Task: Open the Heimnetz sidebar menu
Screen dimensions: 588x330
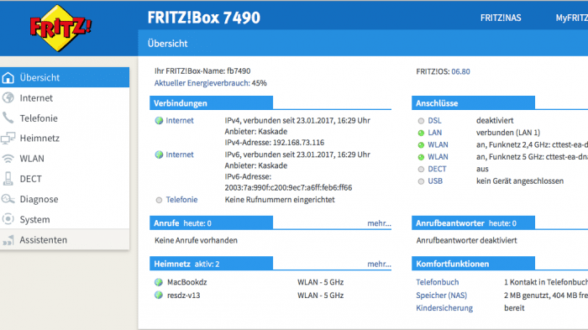Action: tap(65, 138)
